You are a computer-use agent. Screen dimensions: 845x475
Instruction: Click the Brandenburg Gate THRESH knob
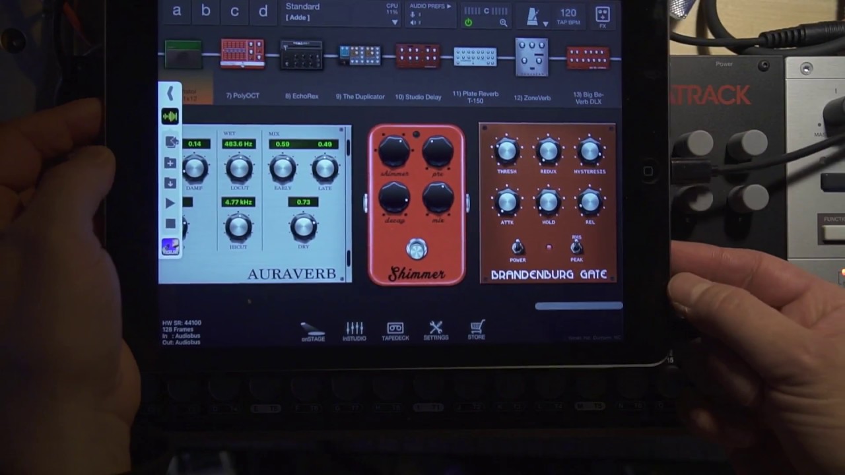click(x=506, y=151)
